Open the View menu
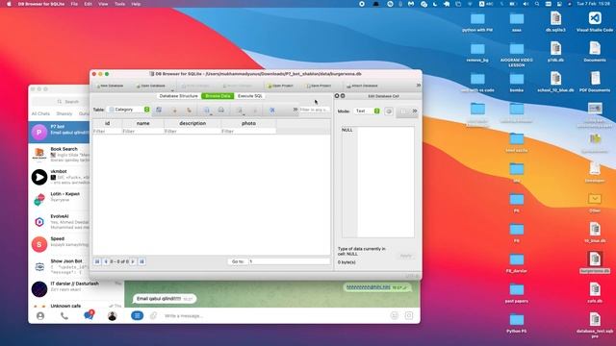Viewport: 616px width, 346px height. (x=103, y=4)
